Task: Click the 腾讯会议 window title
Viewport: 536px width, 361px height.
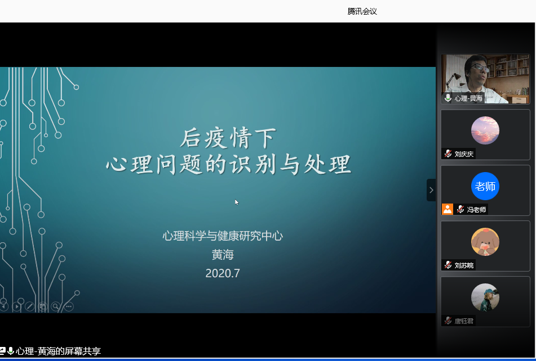Action: tap(362, 11)
